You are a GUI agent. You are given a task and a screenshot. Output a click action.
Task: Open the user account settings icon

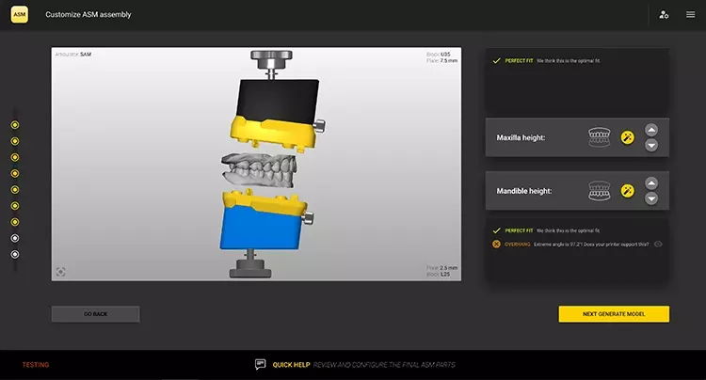(664, 15)
